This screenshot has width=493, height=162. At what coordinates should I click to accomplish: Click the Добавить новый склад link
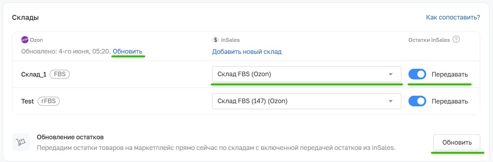click(x=247, y=52)
